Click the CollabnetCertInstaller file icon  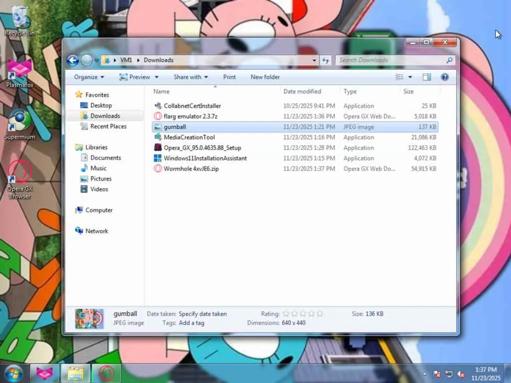[158, 106]
